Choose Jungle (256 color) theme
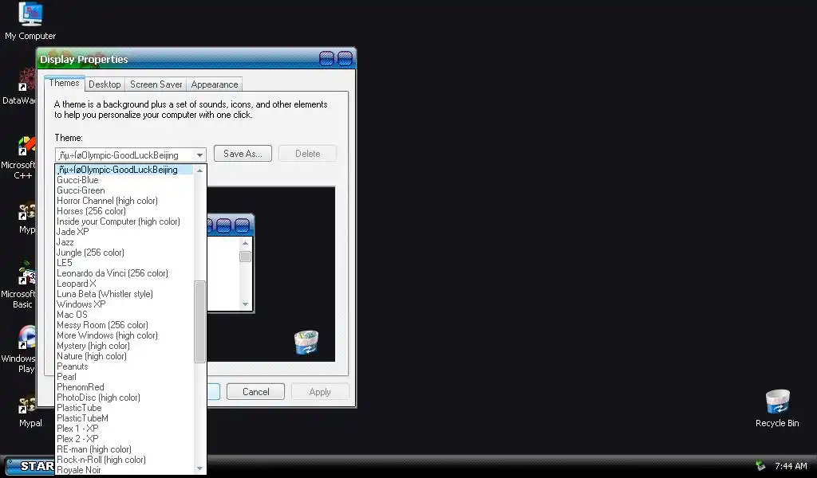The width and height of the screenshot is (817, 478). [124, 253]
